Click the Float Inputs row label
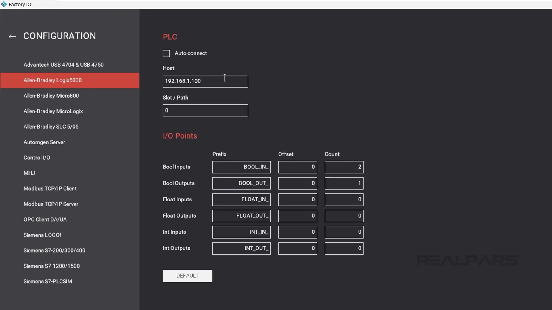Image resolution: width=552 pixels, height=310 pixels. point(177,200)
